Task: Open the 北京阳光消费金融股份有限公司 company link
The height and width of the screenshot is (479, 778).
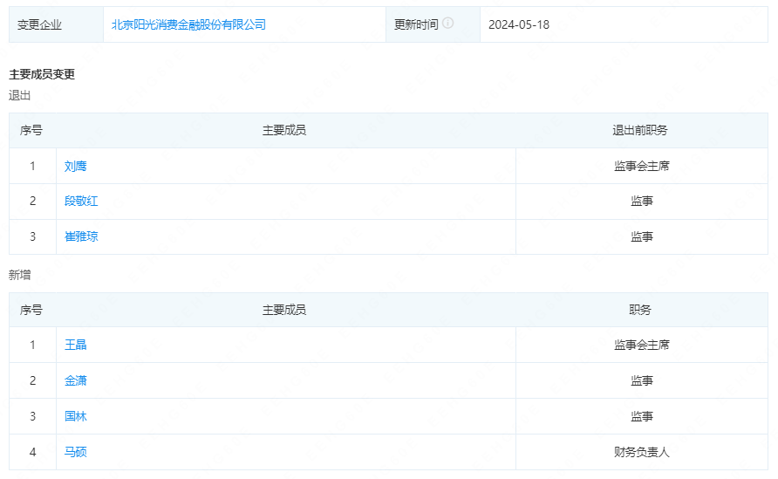Action: (x=189, y=24)
